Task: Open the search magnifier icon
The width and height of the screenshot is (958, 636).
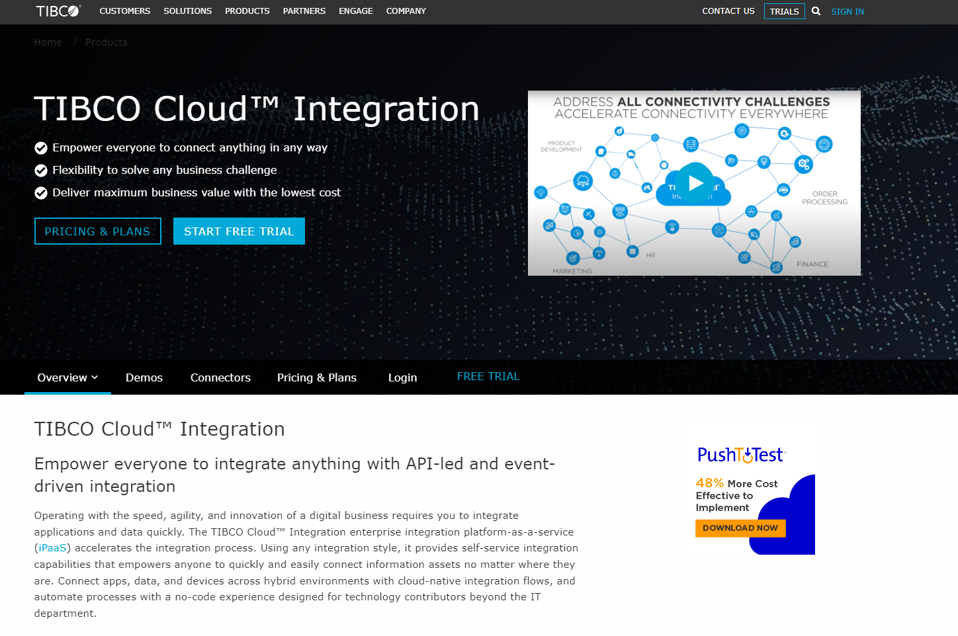Action: [x=816, y=11]
